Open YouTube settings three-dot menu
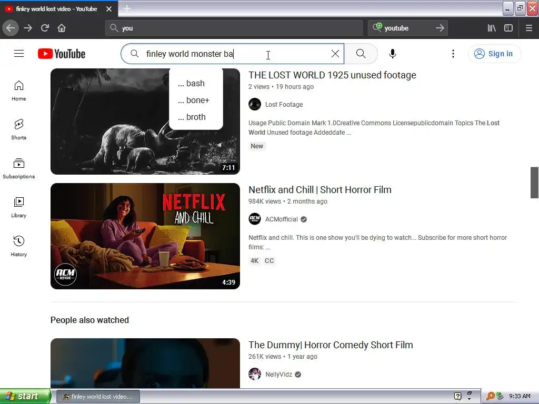539x404 pixels. pos(453,54)
